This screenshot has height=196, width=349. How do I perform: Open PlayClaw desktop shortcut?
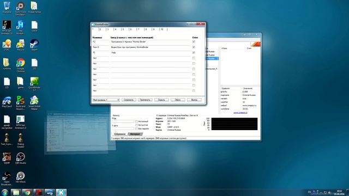coord(7,102)
